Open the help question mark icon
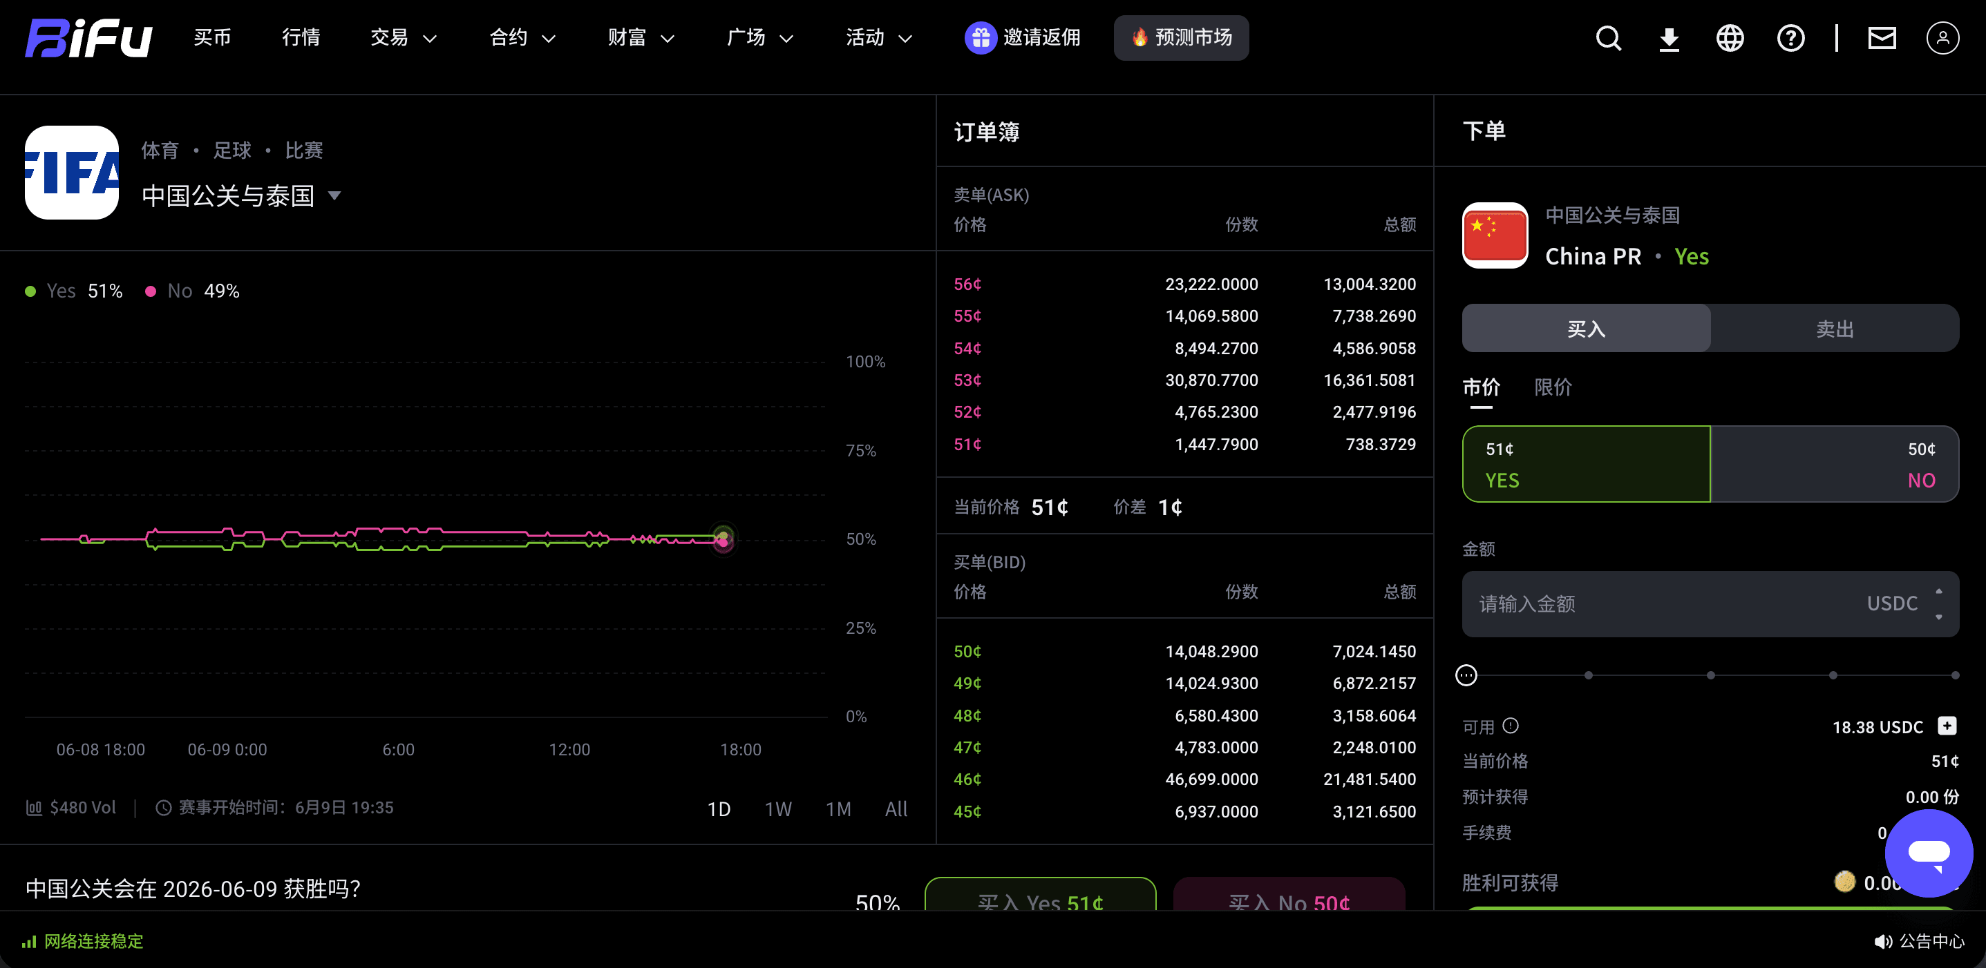This screenshot has width=1986, height=968. [1791, 38]
